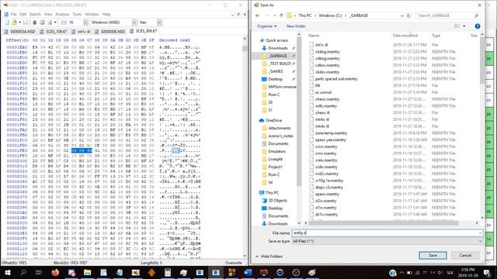Click Windows (C:) breadcrumb
The width and height of the screenshot is (497, 279).
[x=330, y=15]
